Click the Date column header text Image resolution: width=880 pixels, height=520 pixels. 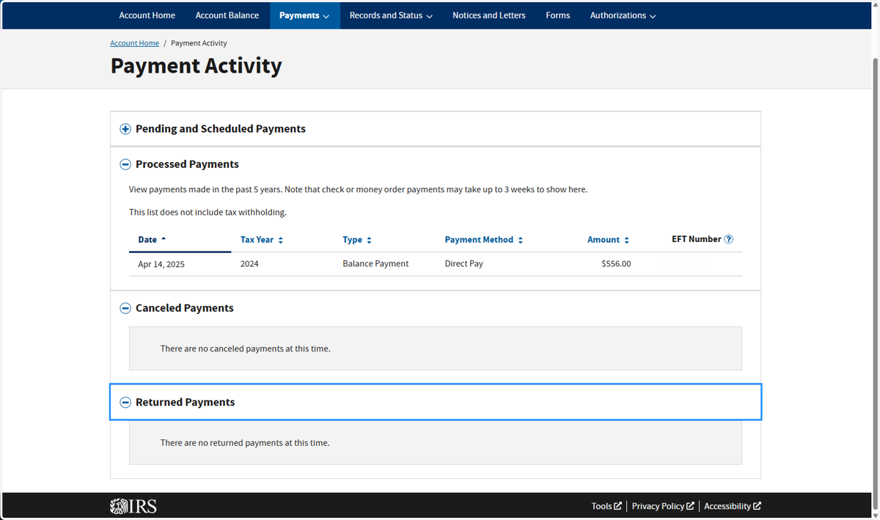(147, 240)
